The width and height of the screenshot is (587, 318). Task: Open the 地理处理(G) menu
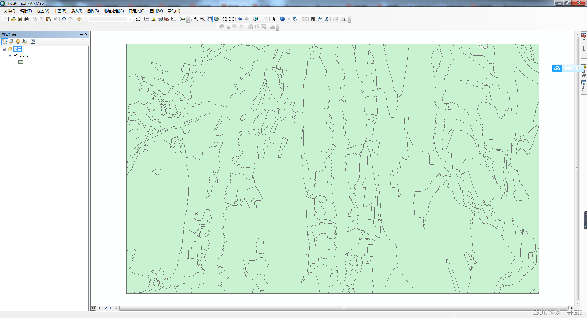coord(114,11)
